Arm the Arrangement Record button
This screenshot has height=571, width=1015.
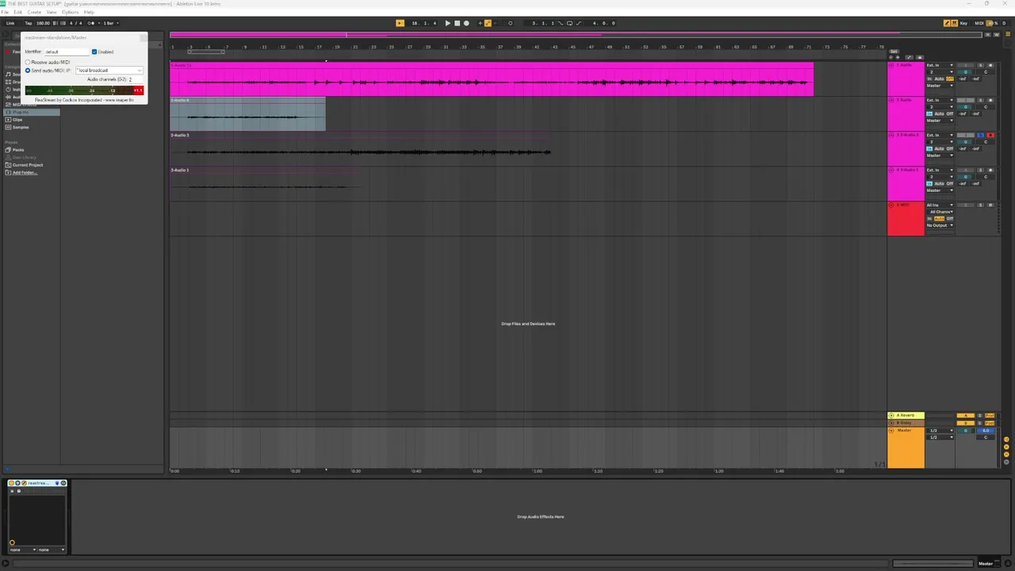click(x=466, y=23)
